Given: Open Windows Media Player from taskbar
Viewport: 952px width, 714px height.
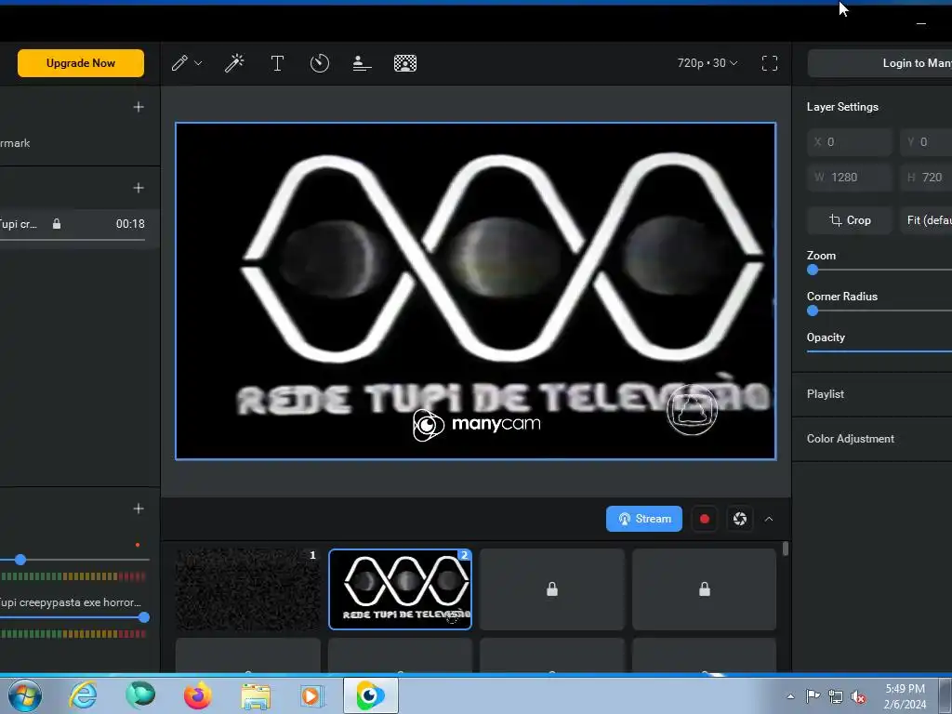Looking at the screenshot, I should point(312,695).
